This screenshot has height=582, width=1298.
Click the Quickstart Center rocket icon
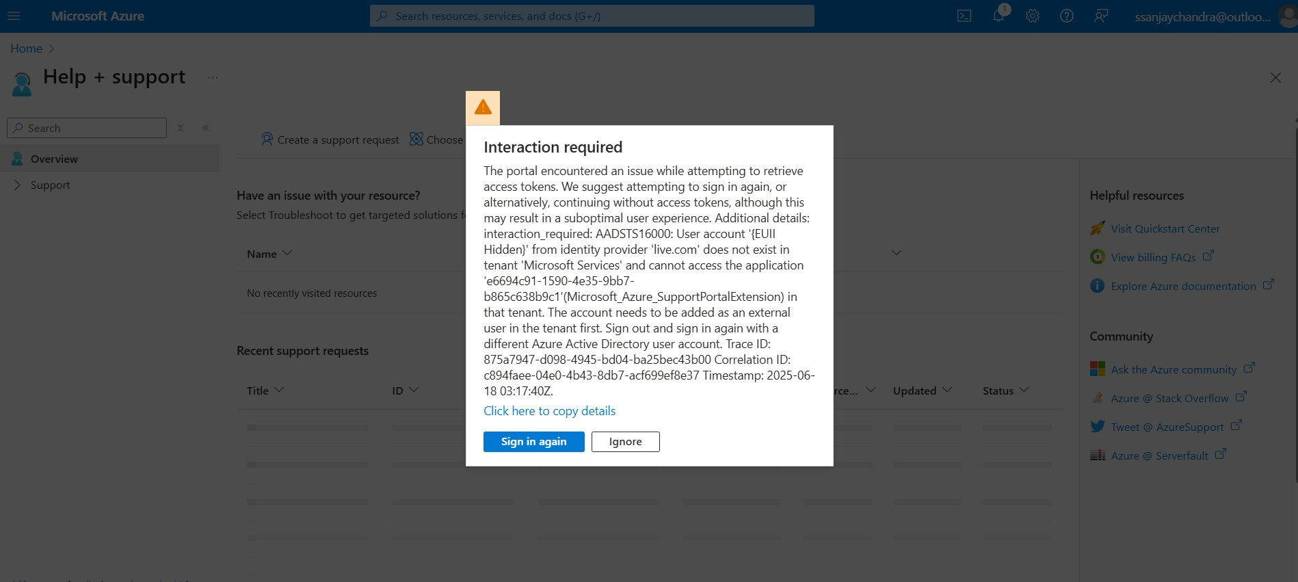click(x=1097, y=228)
